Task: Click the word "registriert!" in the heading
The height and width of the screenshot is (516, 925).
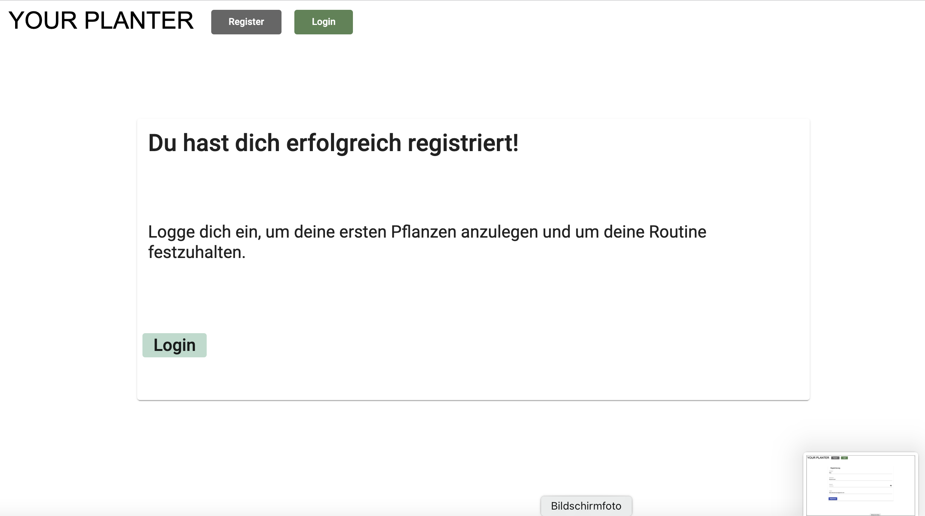Action: pyautogui.click(x=462, y=143)
